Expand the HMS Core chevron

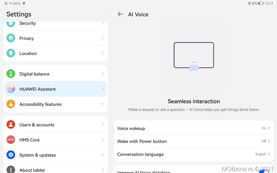tap(103, 140)
